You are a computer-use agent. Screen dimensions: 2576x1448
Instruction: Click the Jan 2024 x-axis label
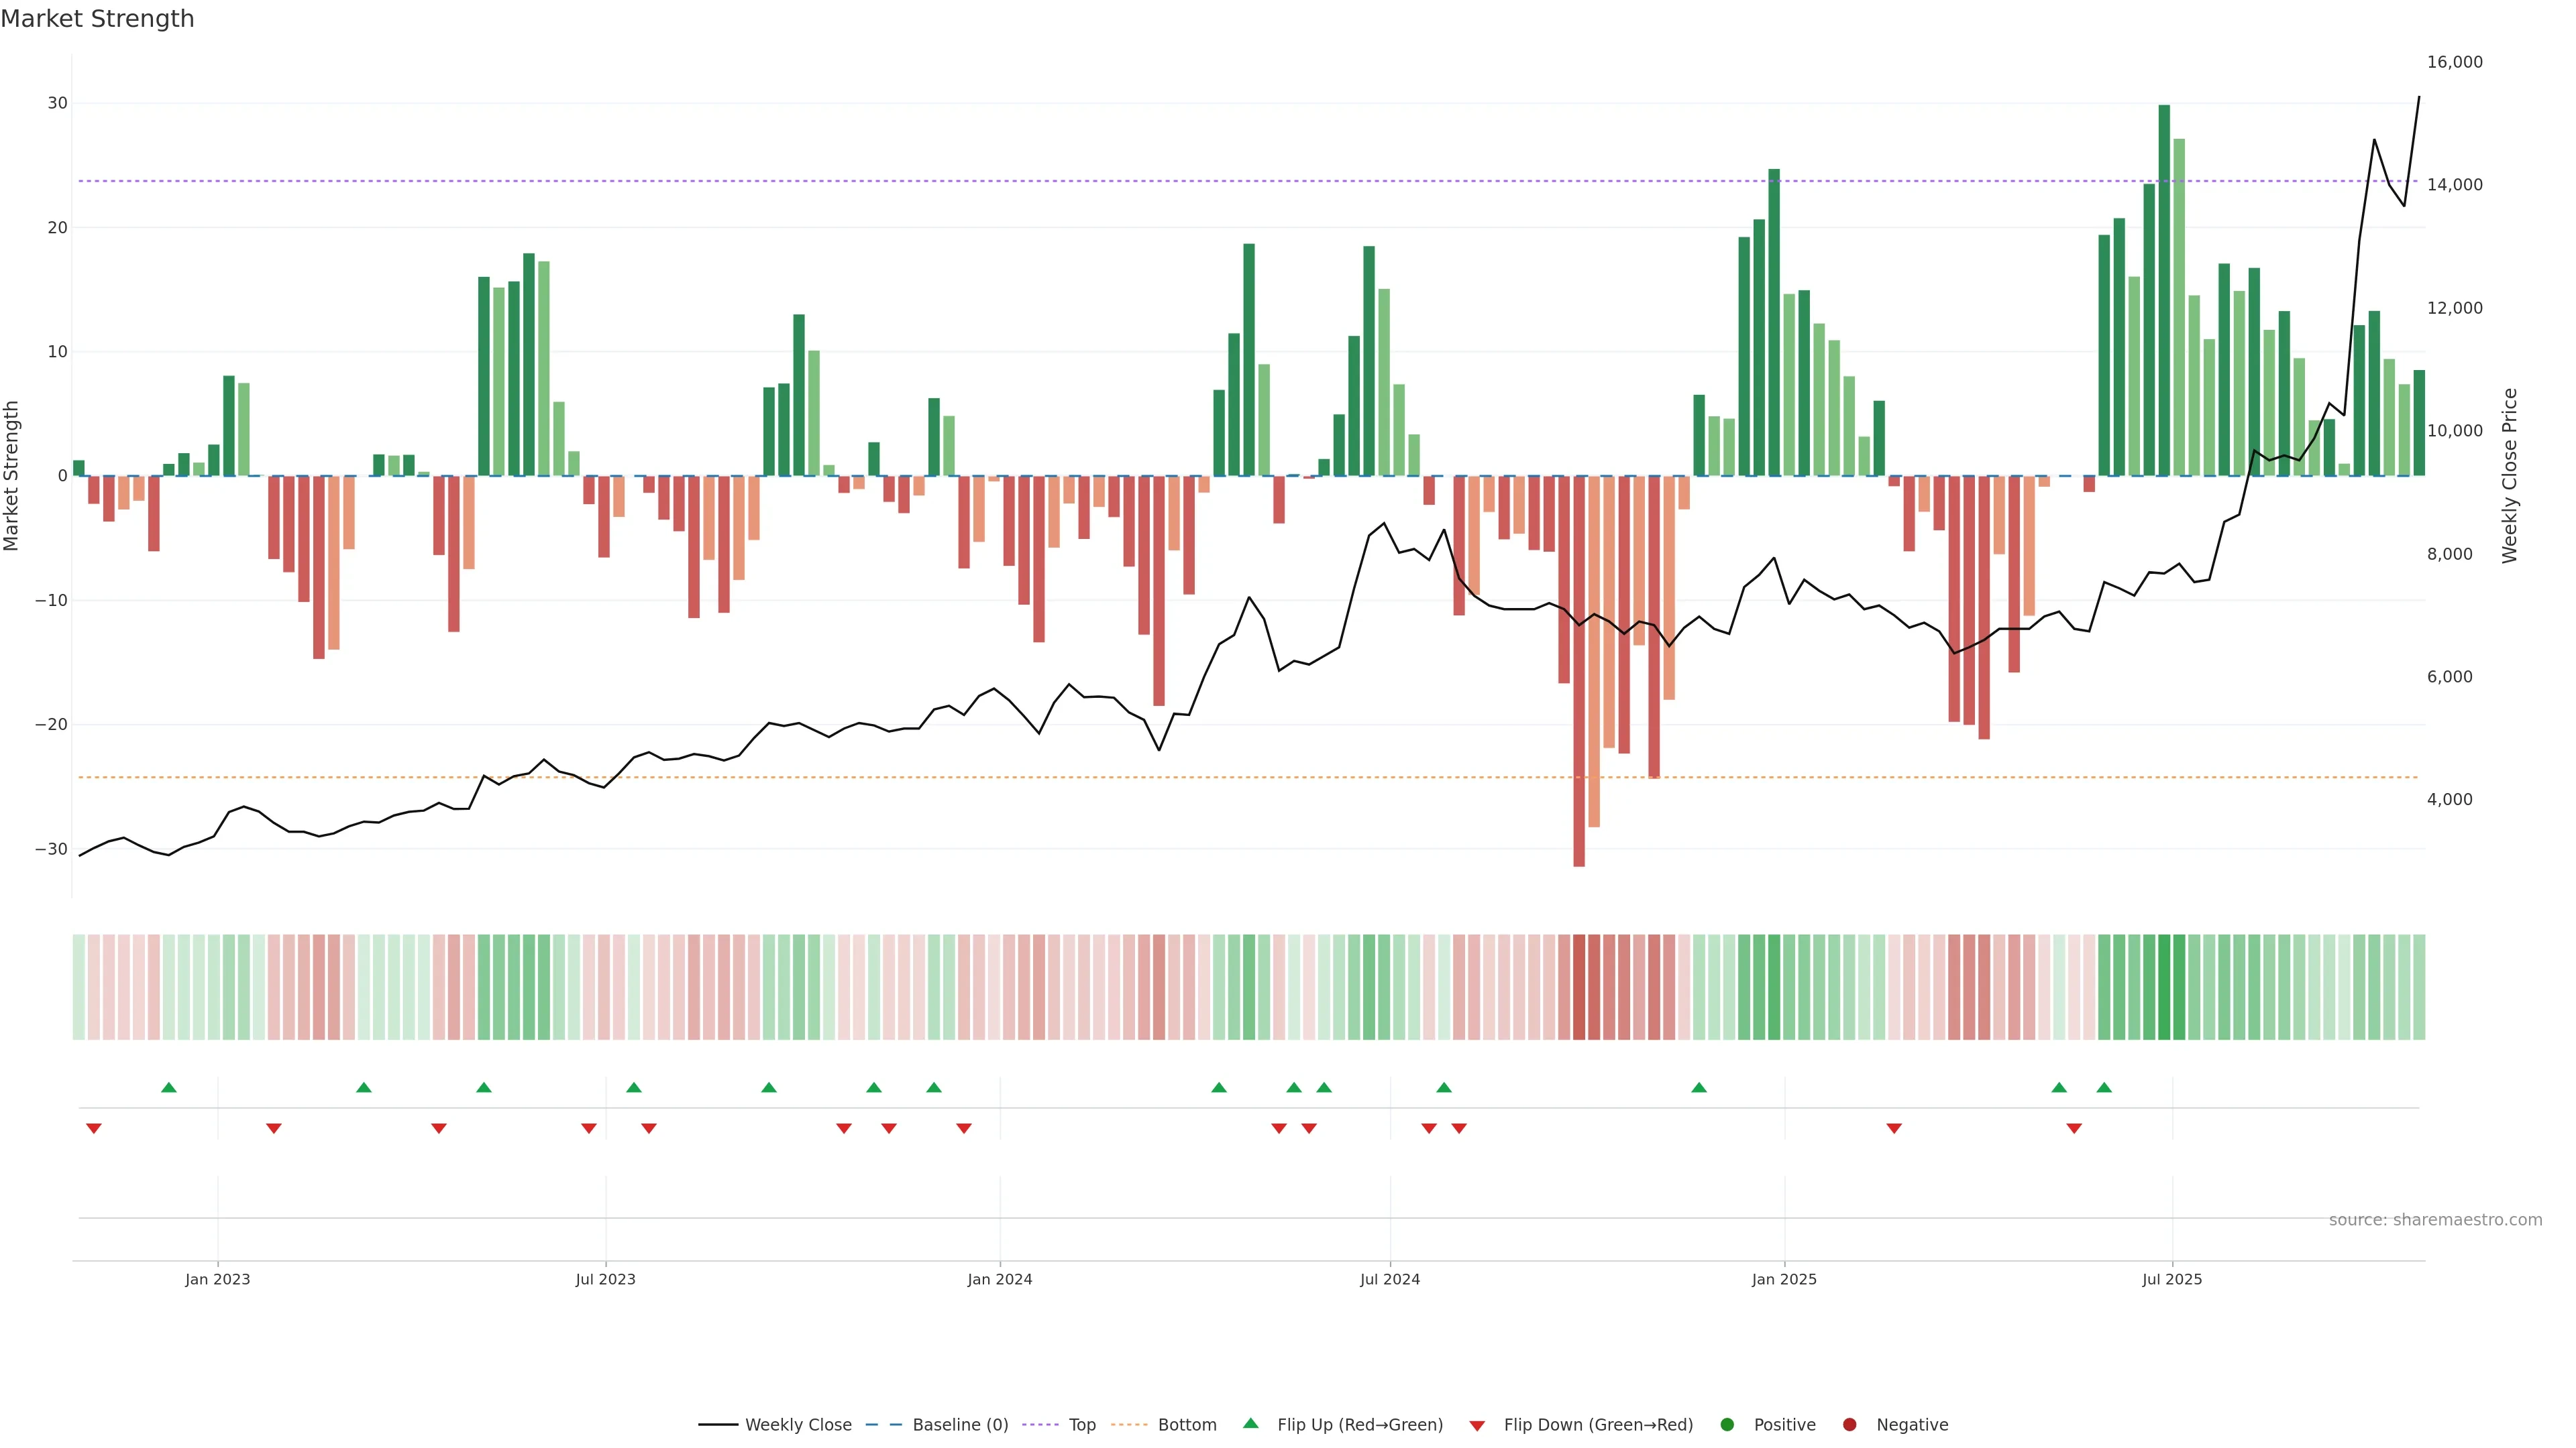[x=1000, y=1279]
